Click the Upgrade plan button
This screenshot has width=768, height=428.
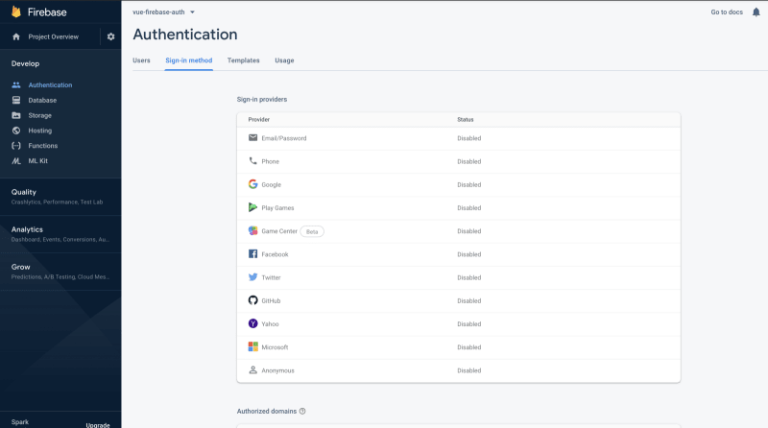[x=98, y=425]
